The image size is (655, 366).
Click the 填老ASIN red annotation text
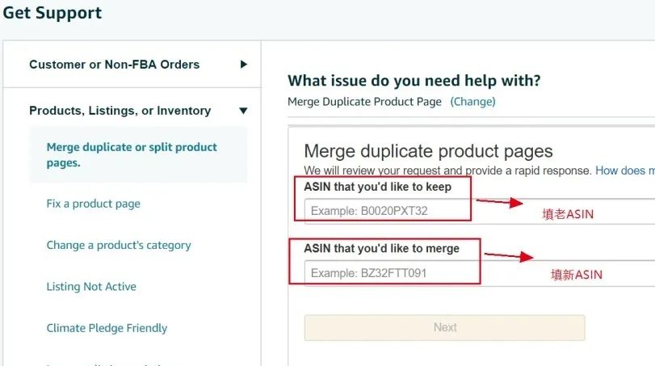[568, 214]
